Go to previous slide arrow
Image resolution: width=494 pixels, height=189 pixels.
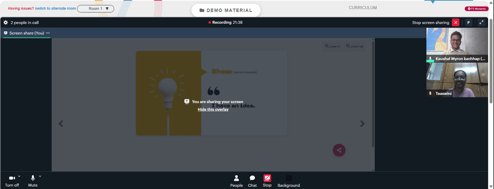(61, 124)
